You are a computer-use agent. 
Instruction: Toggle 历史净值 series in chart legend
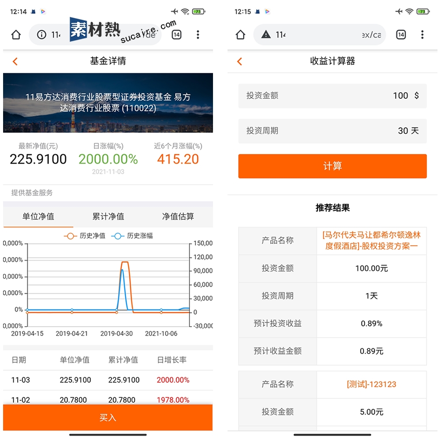[x=85, y=235]
